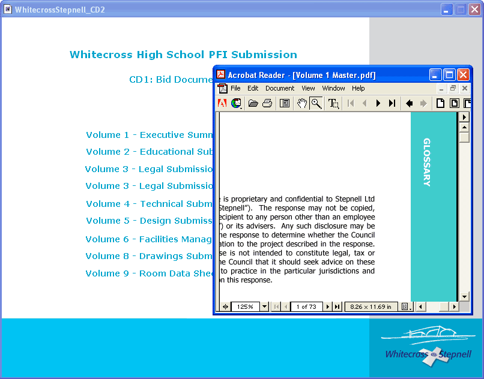Open the Window menu

[334, 88]
